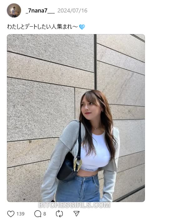Click the Japanese caption text of the post
171x218 pixels.
point(42,27)
